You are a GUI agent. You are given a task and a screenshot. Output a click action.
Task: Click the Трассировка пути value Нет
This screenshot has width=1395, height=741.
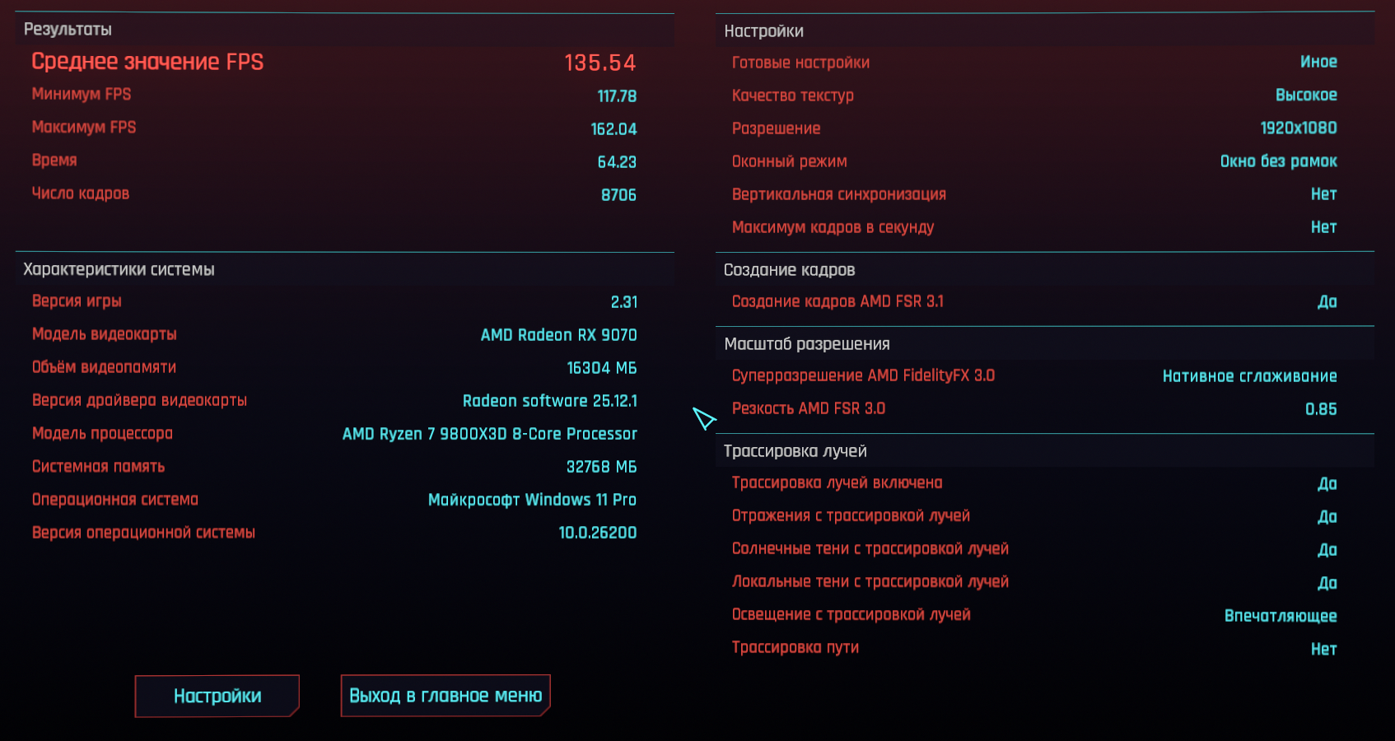coord(1324,649)
